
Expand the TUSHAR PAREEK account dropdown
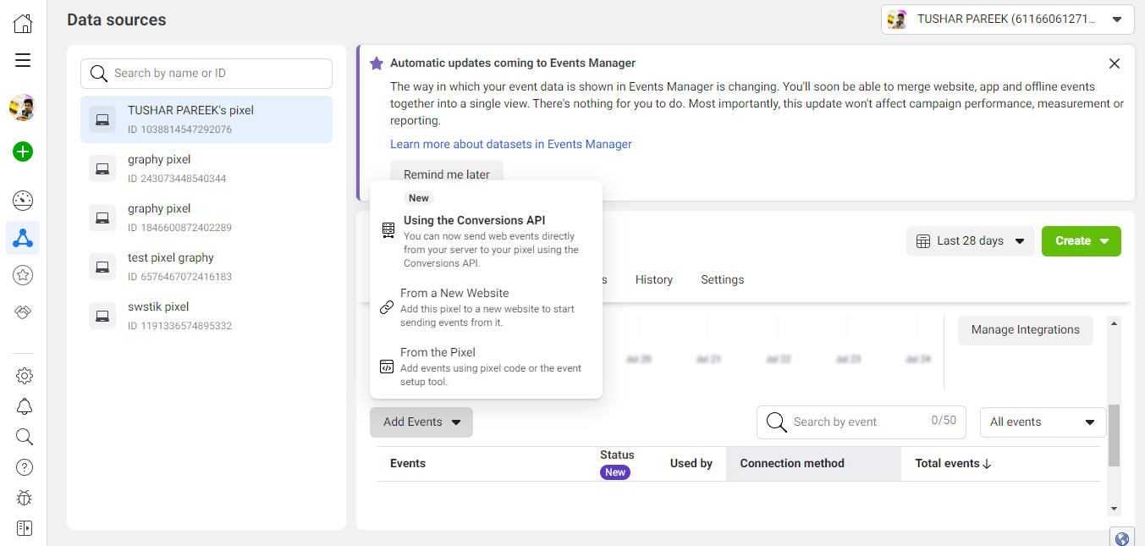click(x=1007, y=19)
